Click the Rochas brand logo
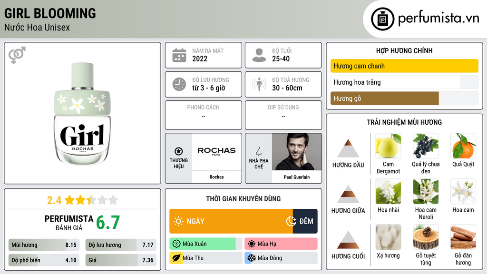 pyautogui.click(x=216, y=151)
